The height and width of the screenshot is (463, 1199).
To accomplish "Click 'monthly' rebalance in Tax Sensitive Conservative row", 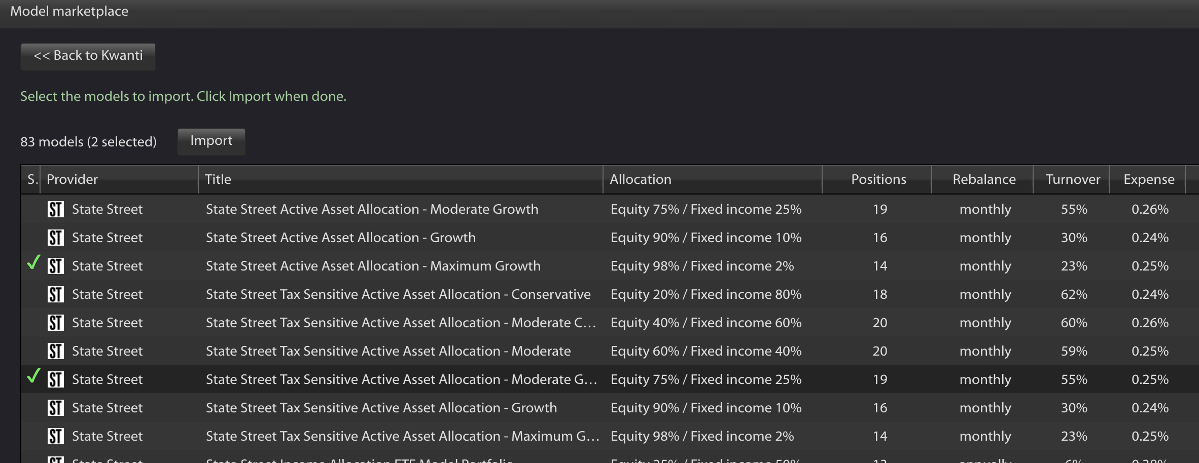I will tap(985, 294).
